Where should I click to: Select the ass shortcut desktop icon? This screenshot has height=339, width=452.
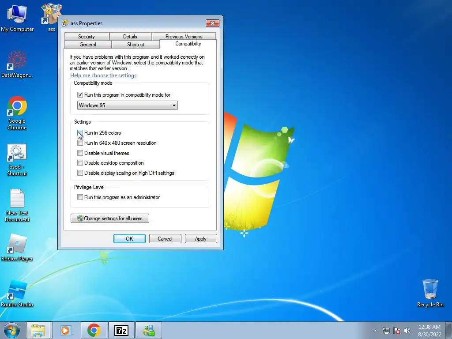click(x=51, y=18)
